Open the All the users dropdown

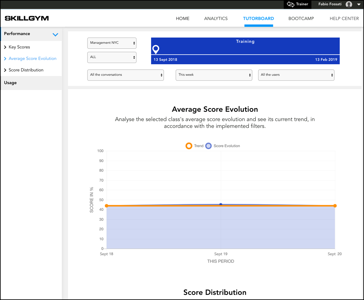[296, 75]
